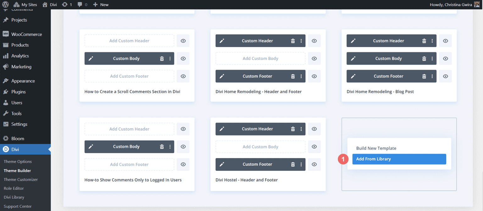The height and width of the screenshot is (211, 483).
Task: Open options menu on Divi Hostel Custom Header
Action: point(301,129)
